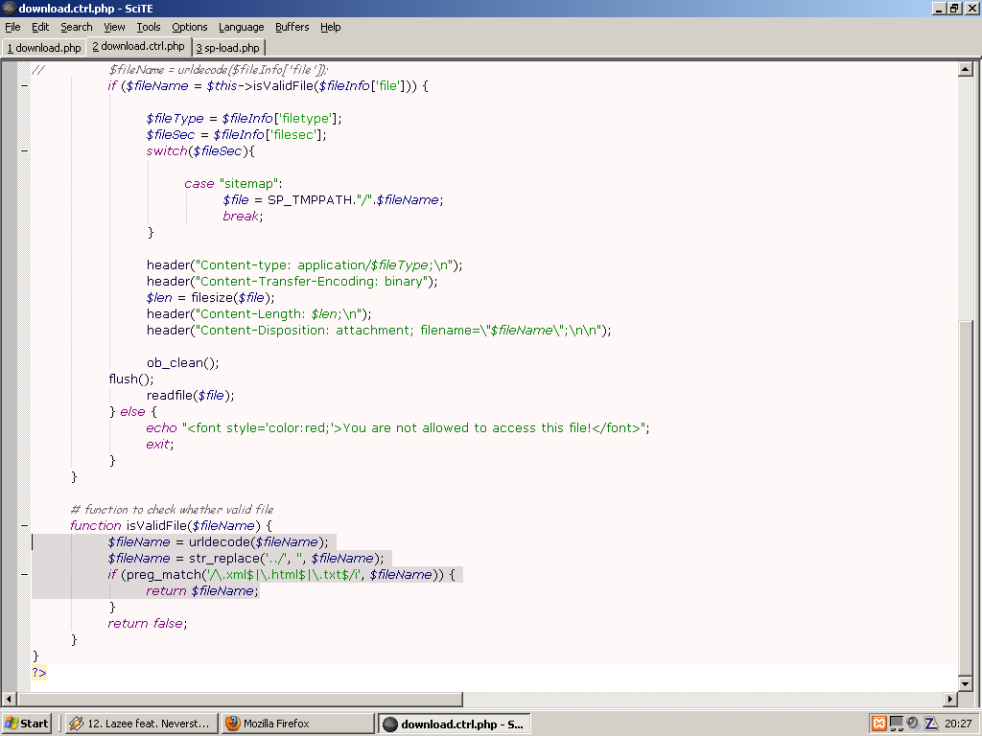Click the break; statement

click(243, 217)
